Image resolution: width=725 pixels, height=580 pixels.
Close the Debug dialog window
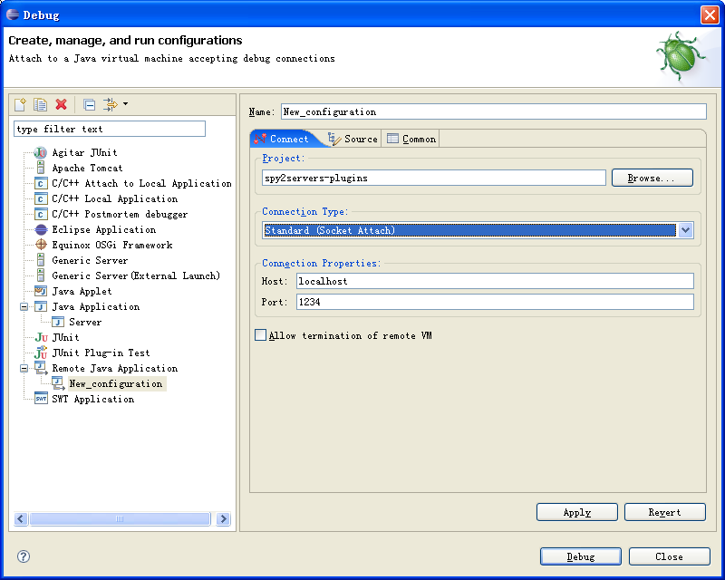pos(710,14)
